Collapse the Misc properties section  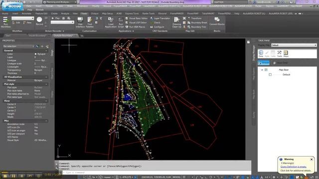coord(46,121)
